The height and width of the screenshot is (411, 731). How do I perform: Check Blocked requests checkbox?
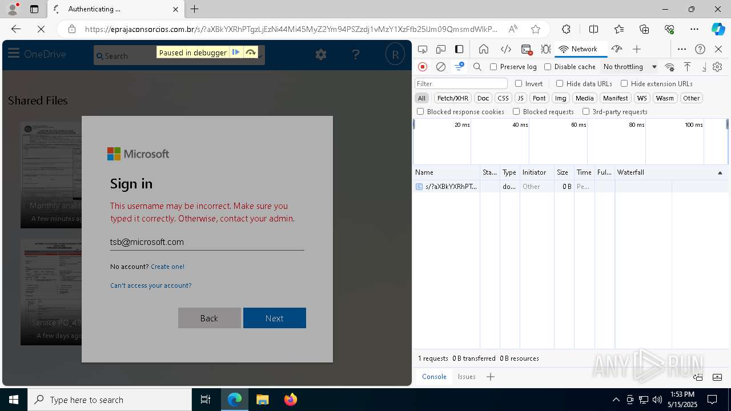(516, 112)
